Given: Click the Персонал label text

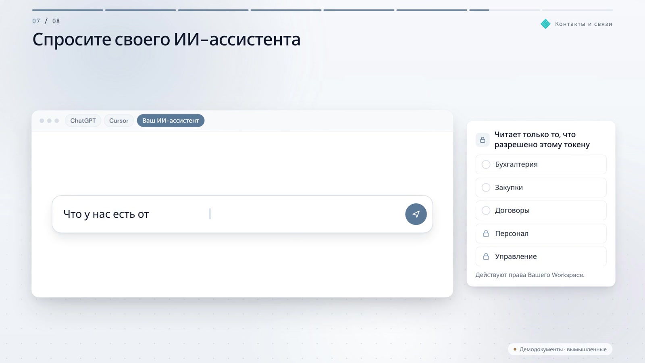Looking at the screenshot, I should click(512, 234).
